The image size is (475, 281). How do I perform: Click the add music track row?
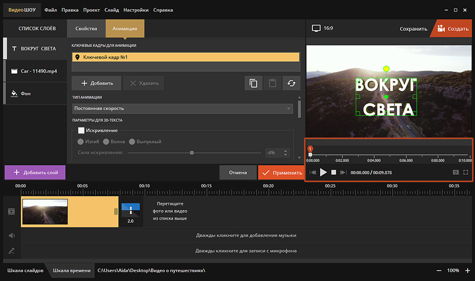246,235
